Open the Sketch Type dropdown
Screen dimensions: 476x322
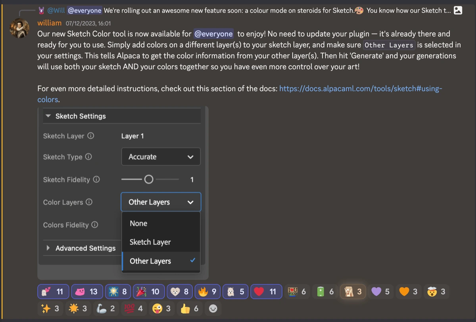coord(161,157)
